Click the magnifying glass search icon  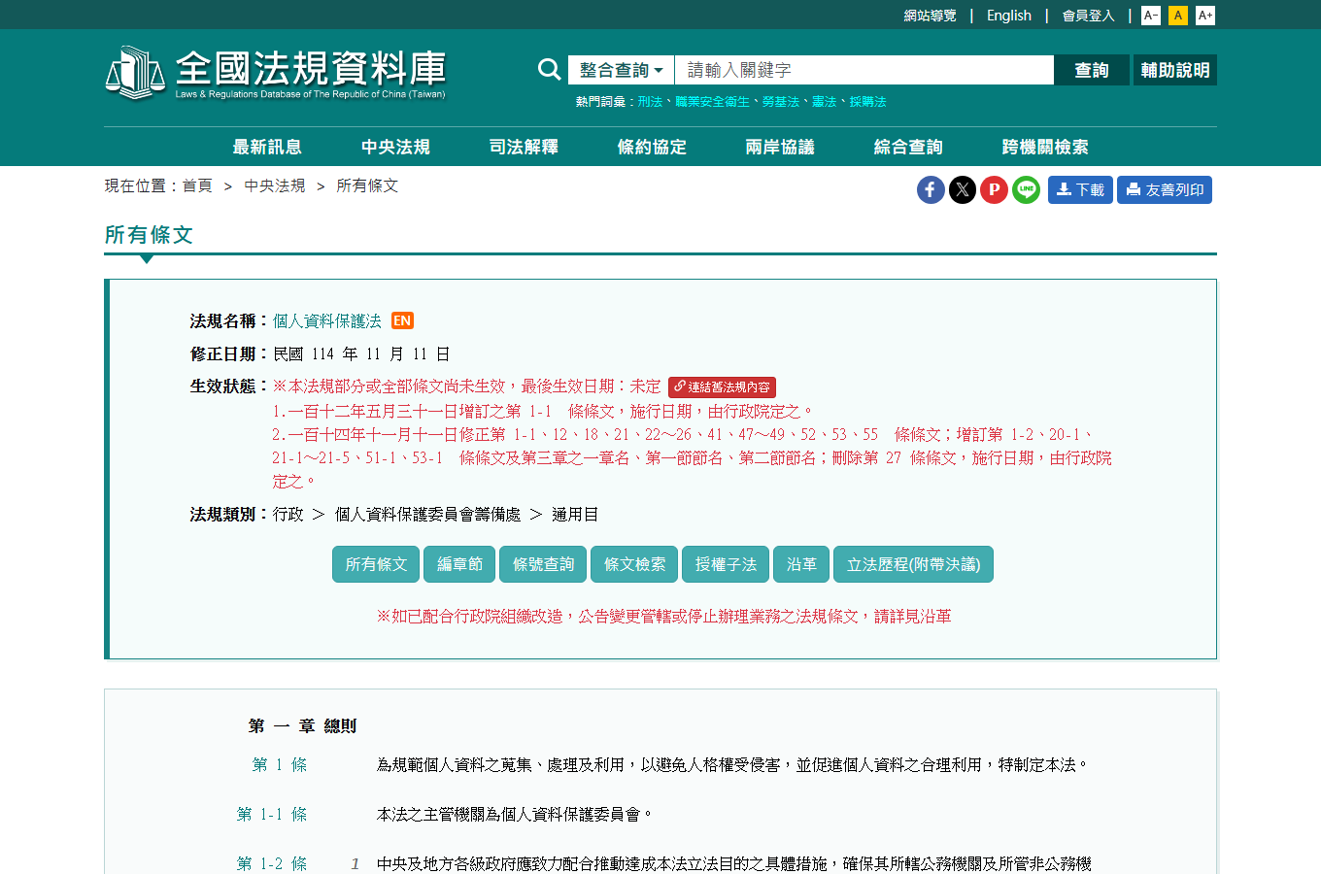point(549,70)
